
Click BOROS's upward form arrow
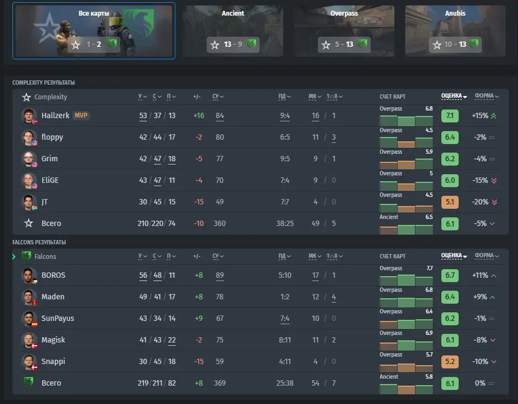coord(494,276)
